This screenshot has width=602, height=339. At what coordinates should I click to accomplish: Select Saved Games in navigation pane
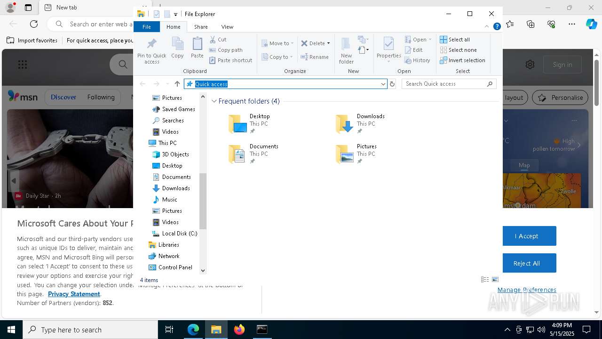[x=173, y=109]
